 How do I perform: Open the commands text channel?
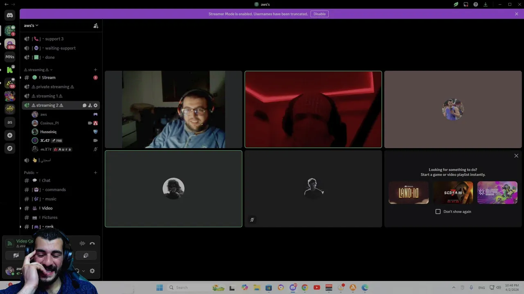(61, 190)
